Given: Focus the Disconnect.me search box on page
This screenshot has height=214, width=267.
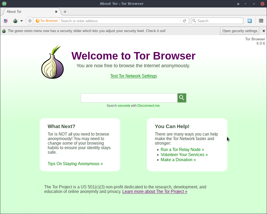Looking at the screenshot, I should click(x=129, y=98).
